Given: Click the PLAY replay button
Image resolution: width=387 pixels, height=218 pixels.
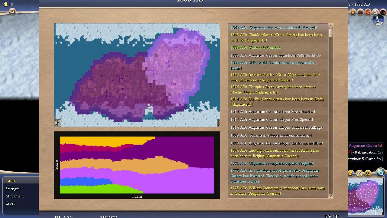Looking at the screenshot, I should point(63,216).
